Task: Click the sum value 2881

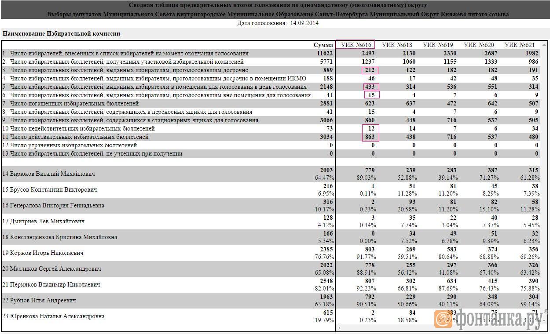Action: (326, 103)
